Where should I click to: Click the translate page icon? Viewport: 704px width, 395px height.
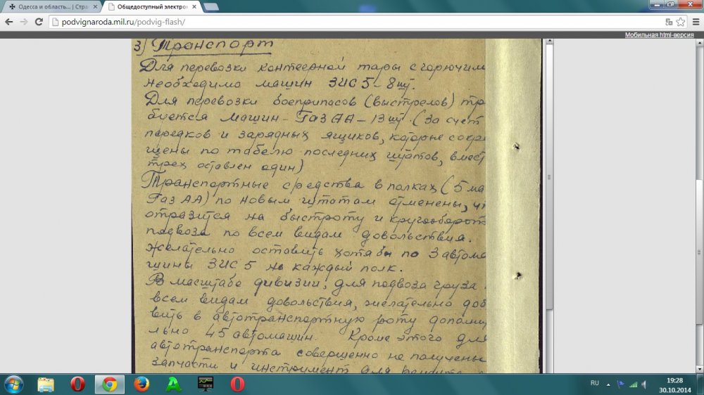tap(669, 22)
